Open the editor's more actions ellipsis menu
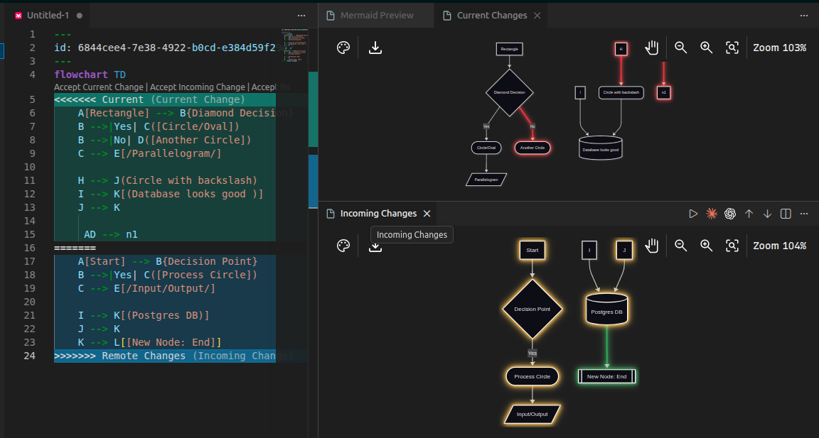819x438 pixels. [x=301, y=15]
